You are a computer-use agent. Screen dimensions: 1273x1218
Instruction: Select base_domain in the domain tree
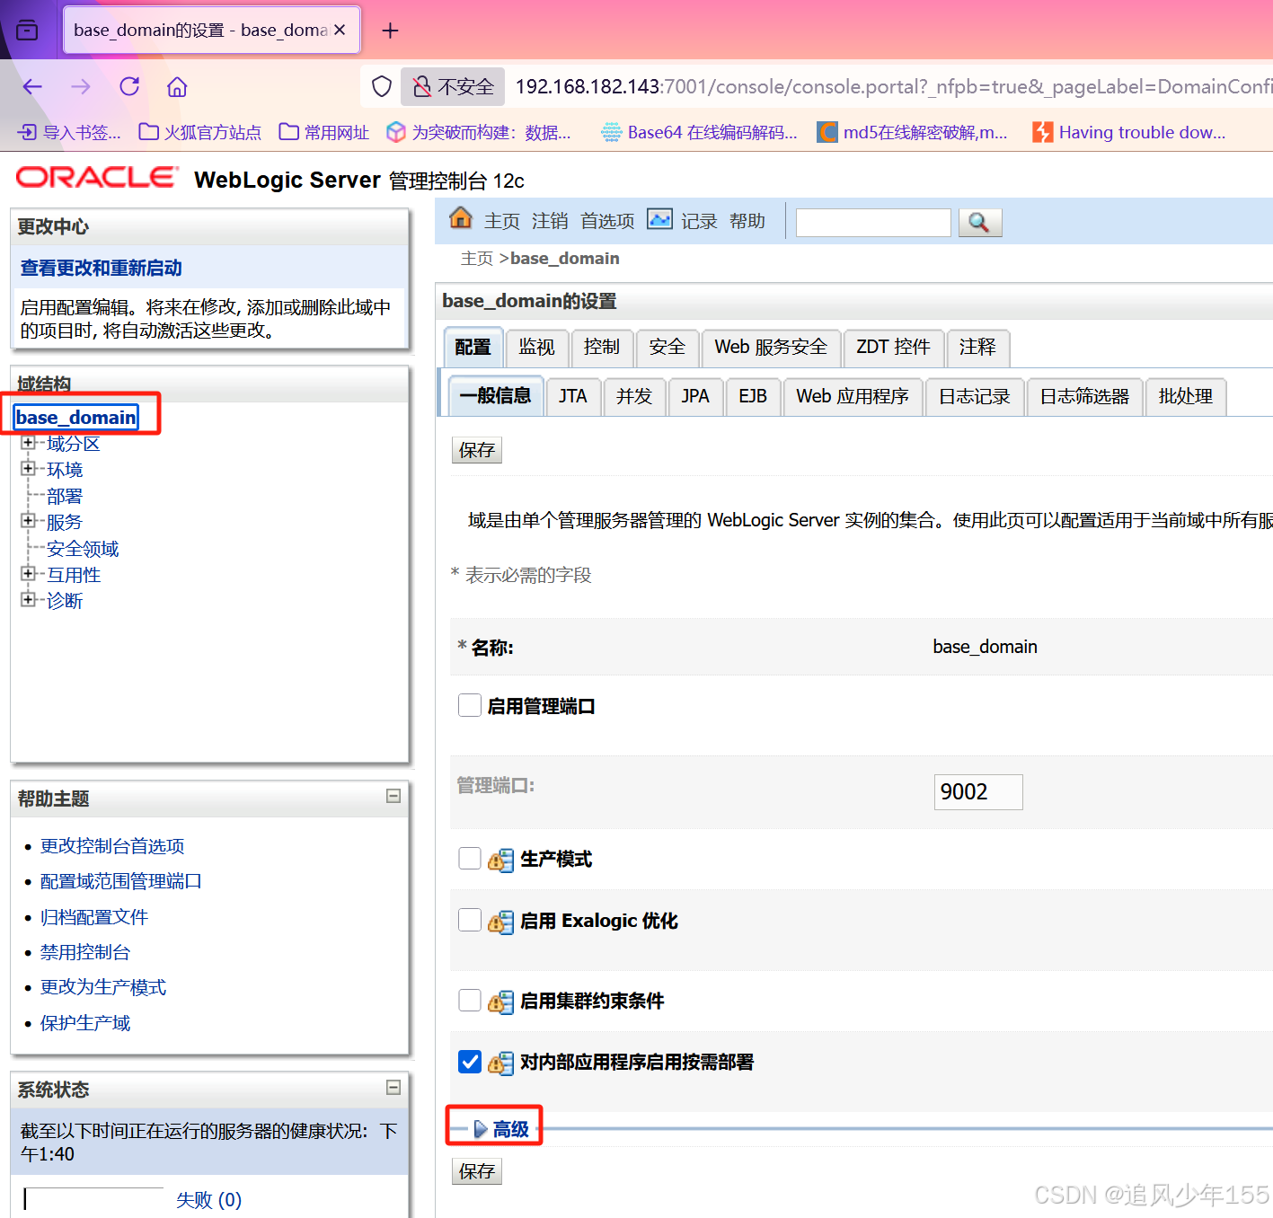click(x=76, y=418)
